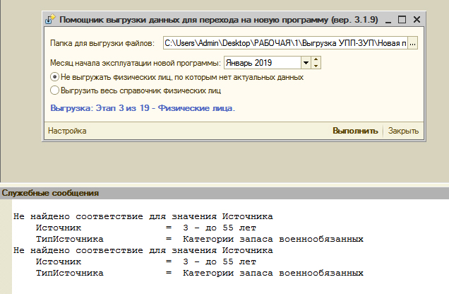Screen dimensions: 449x294
Task: Click the data export assistant title icon
Action: coord(50,20)
